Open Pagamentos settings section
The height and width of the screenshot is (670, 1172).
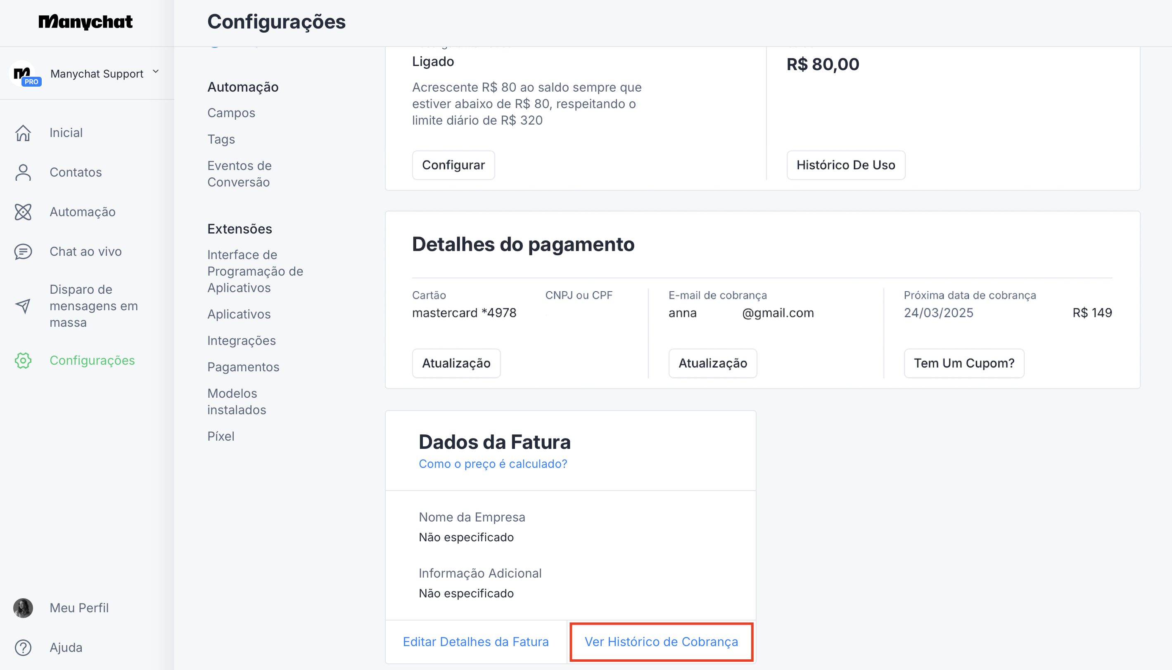pyautogui.click(x=243, y=367)
